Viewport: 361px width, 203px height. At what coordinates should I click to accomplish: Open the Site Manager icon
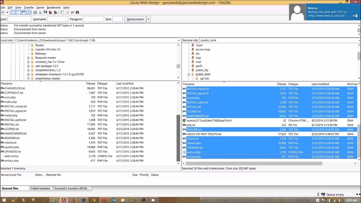[3, 12]
